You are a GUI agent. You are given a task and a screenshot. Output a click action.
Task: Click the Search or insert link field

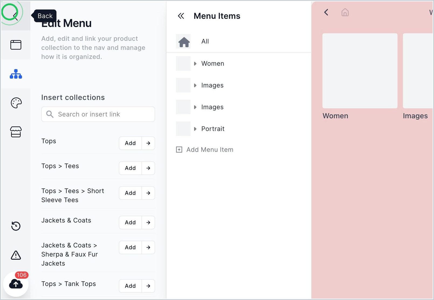pos(98,114)
